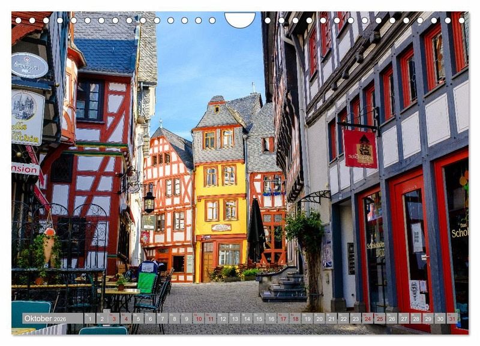Click the oval white sign at top left
The height and width of the screenshot is (346, 480).
[29, 65]
